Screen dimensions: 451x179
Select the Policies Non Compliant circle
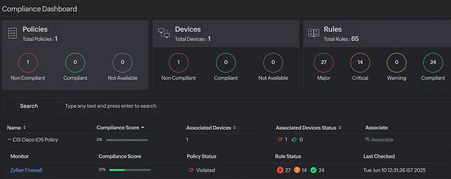tap(28, 63)
